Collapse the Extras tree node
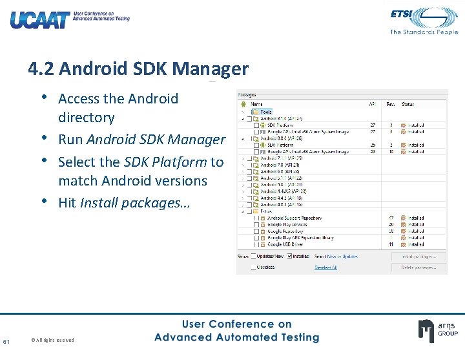This screenshot has height=349, width=465. 243,211
